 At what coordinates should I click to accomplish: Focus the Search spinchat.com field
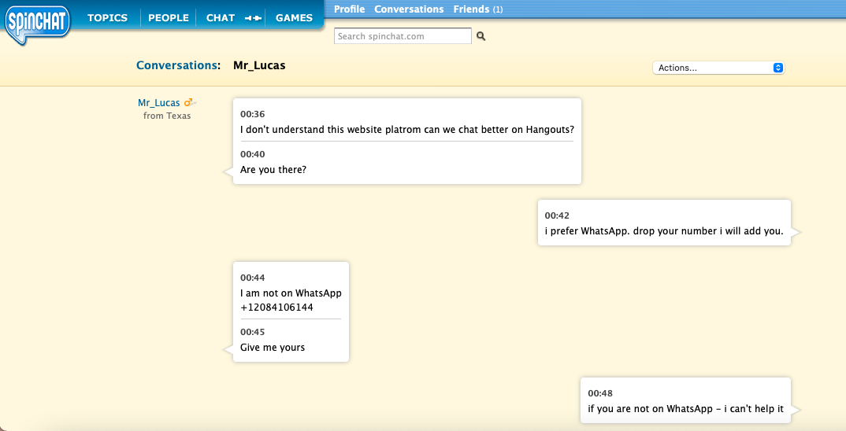click(403, 36)
